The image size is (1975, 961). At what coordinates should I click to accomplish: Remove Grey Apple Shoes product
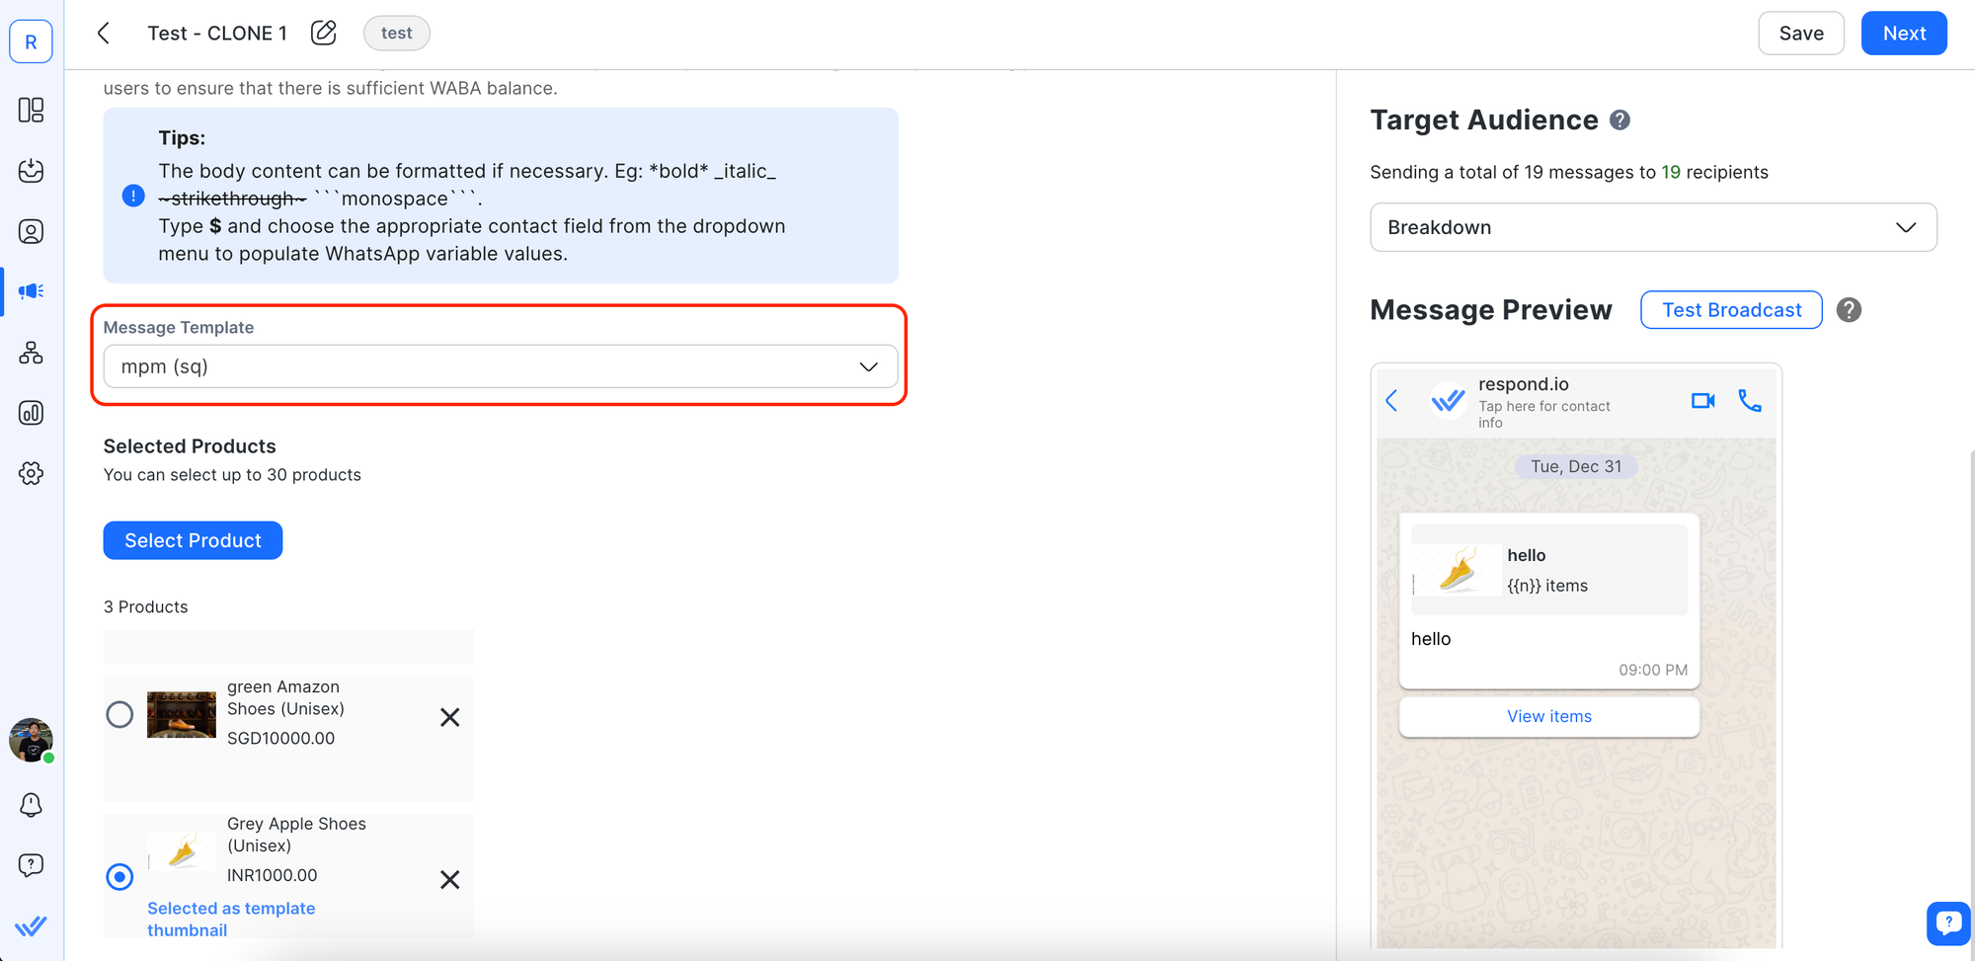pos(449,879)
